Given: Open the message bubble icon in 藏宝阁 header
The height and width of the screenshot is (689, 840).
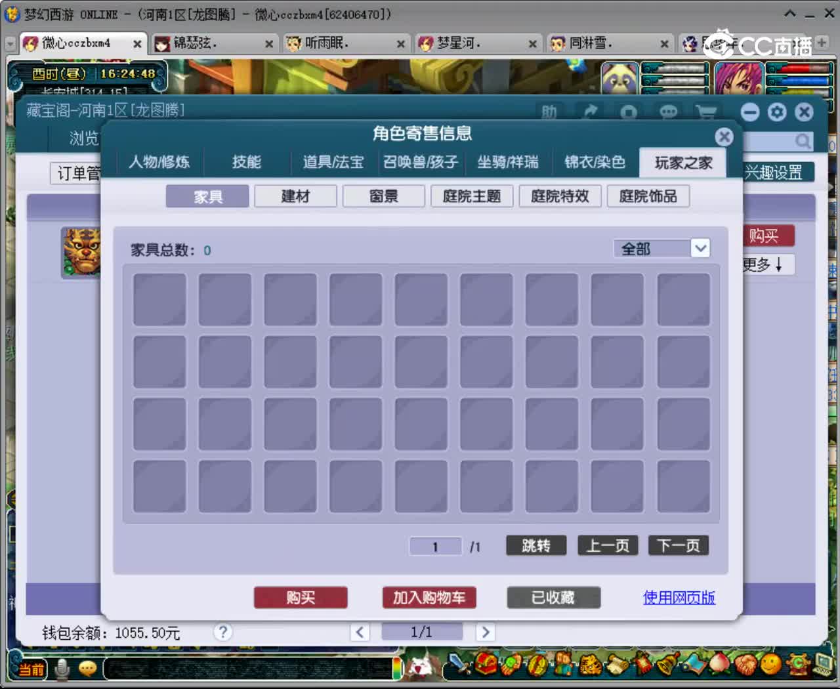Looking at the screenshot, I should click(x=668, y=113).
